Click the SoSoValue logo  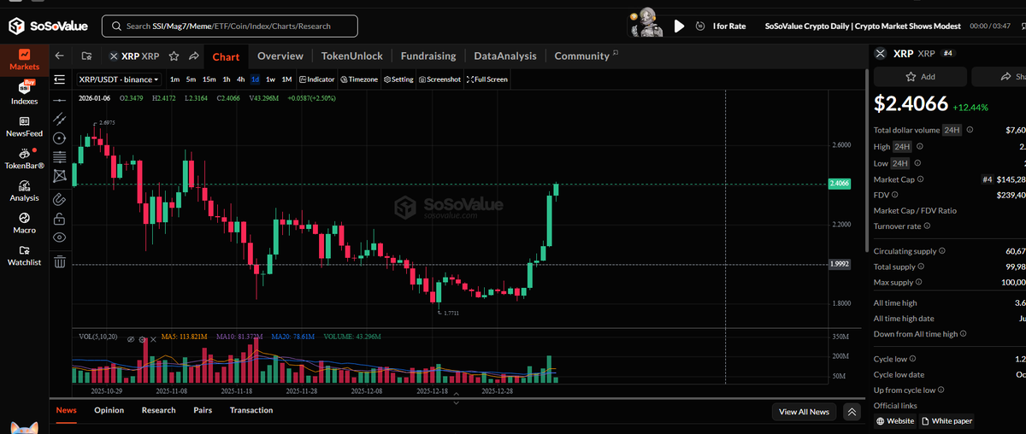[x=50, y=26]
